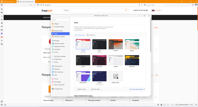The height and width of the screenshot is (107, 198).
Task: Open a new tab with the plus button
Action: pyautogui.click(x=37, y=2)
